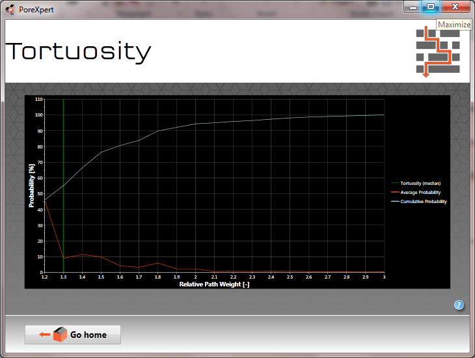Select the Tortuosity (median) legend label
475x358 pixels.
pyautogui.click(x=420, y=184)
